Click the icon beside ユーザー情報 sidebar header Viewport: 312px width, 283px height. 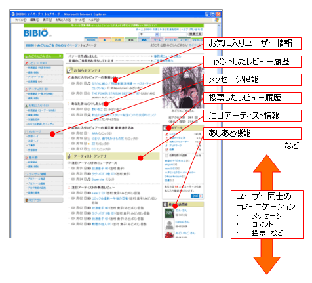pyautogui.click(x=26, y=174)
